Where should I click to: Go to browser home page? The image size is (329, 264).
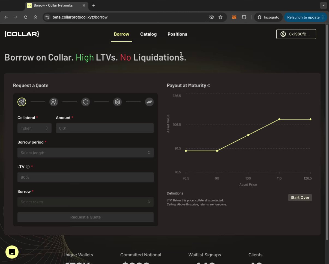[x=35, y=17]
